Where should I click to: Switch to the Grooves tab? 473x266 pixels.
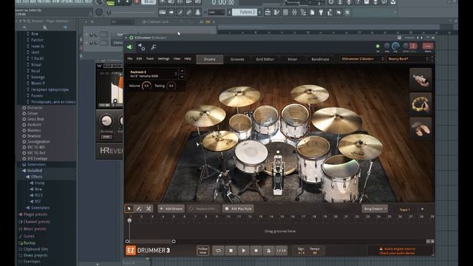click(237, 59)
